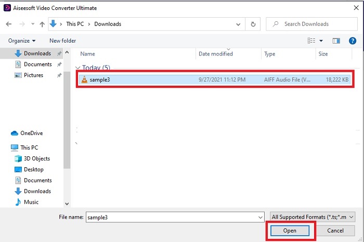The width and height of the screenshot is (364, 242).
Task: Toggle the preview pane icon
Action: 336,41
